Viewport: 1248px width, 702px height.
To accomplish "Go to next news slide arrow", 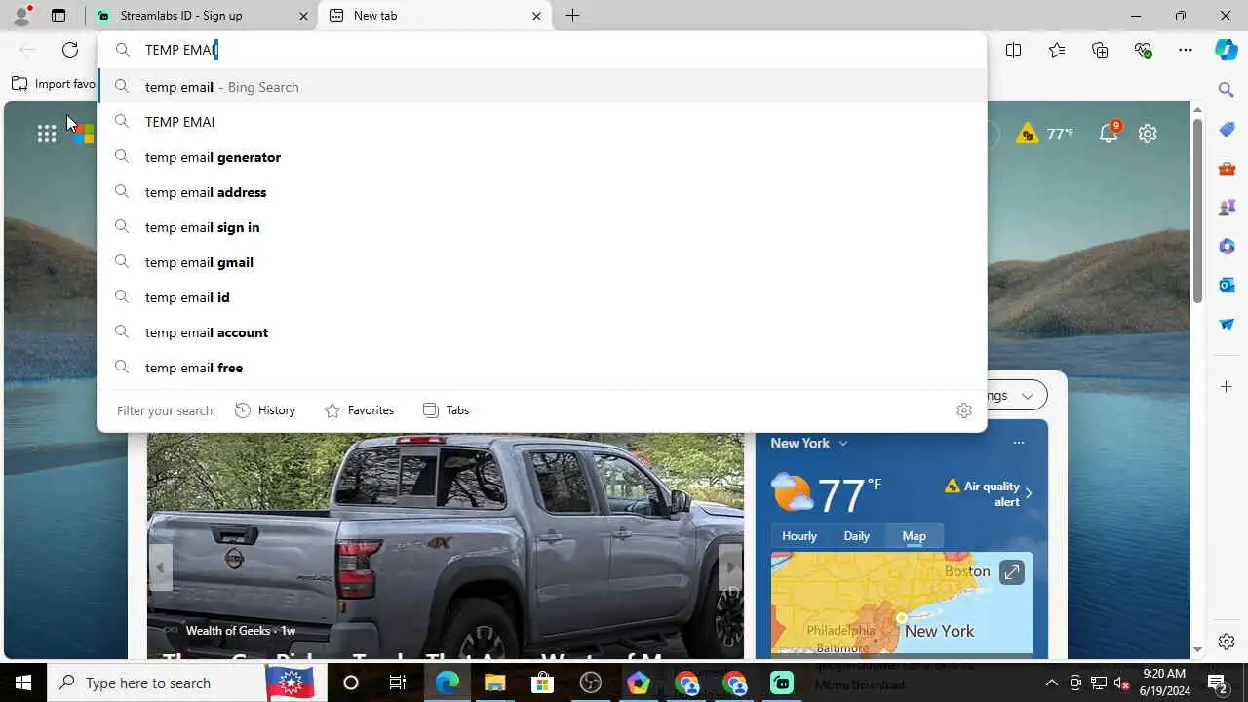I will pyautogui.click(x=730, y=567).
